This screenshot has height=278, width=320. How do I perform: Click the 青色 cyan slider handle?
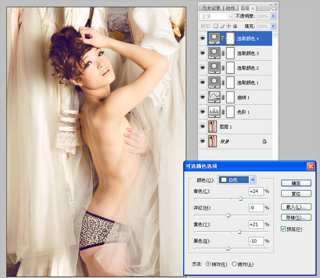pos(241,198)
